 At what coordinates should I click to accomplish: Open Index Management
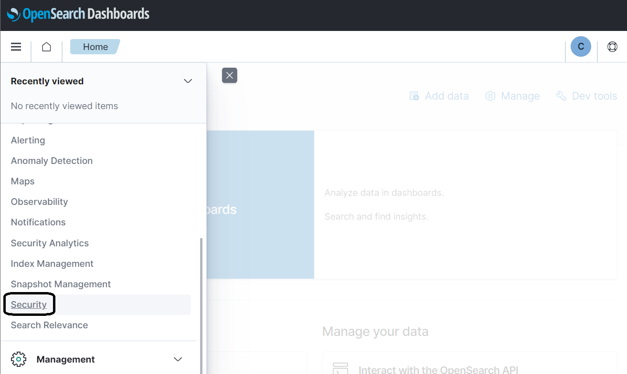(x=52, y=263)
